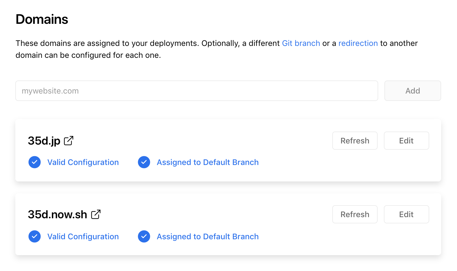This screenshot has height=271, width=457.
Task: Click the Valid Configuration text under 35d.now.sh
Action: tap(83, 236)
